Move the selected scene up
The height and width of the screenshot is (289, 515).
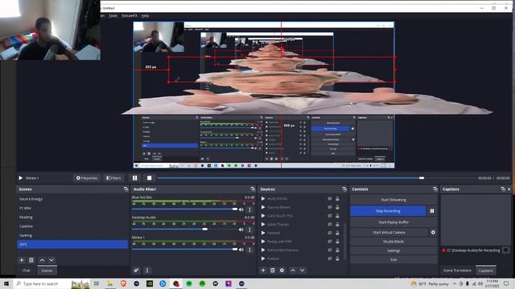pyautogui.click(x=42, y=260)
